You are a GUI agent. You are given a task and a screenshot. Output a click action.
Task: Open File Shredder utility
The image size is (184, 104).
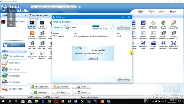(x=14, y=82)
